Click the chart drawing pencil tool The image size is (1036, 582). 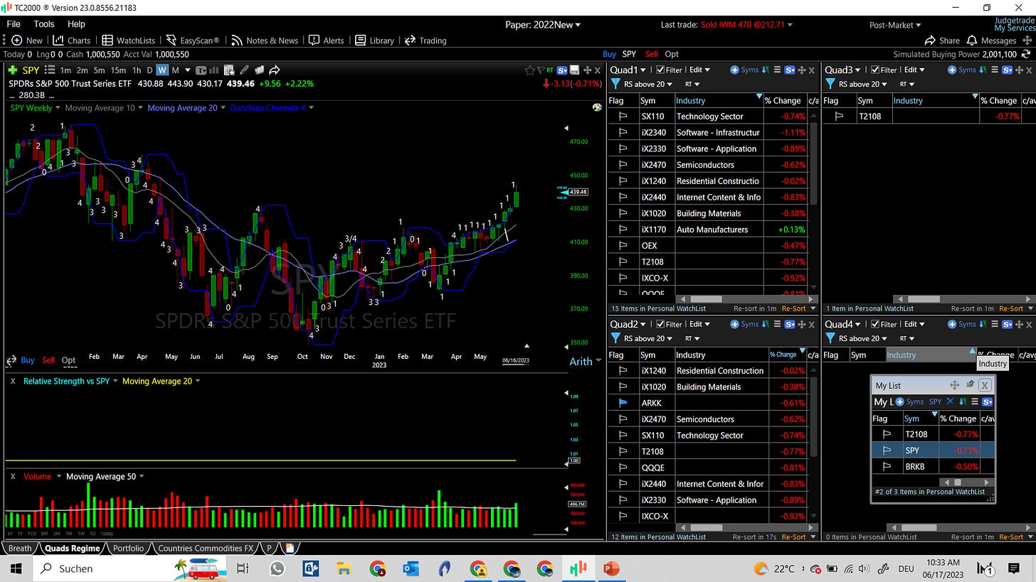tap(244, 70)
